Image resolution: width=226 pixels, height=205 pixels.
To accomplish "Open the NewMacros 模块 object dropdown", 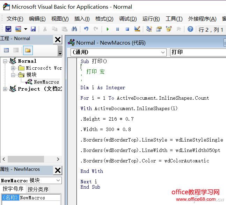I will point(58,180).
